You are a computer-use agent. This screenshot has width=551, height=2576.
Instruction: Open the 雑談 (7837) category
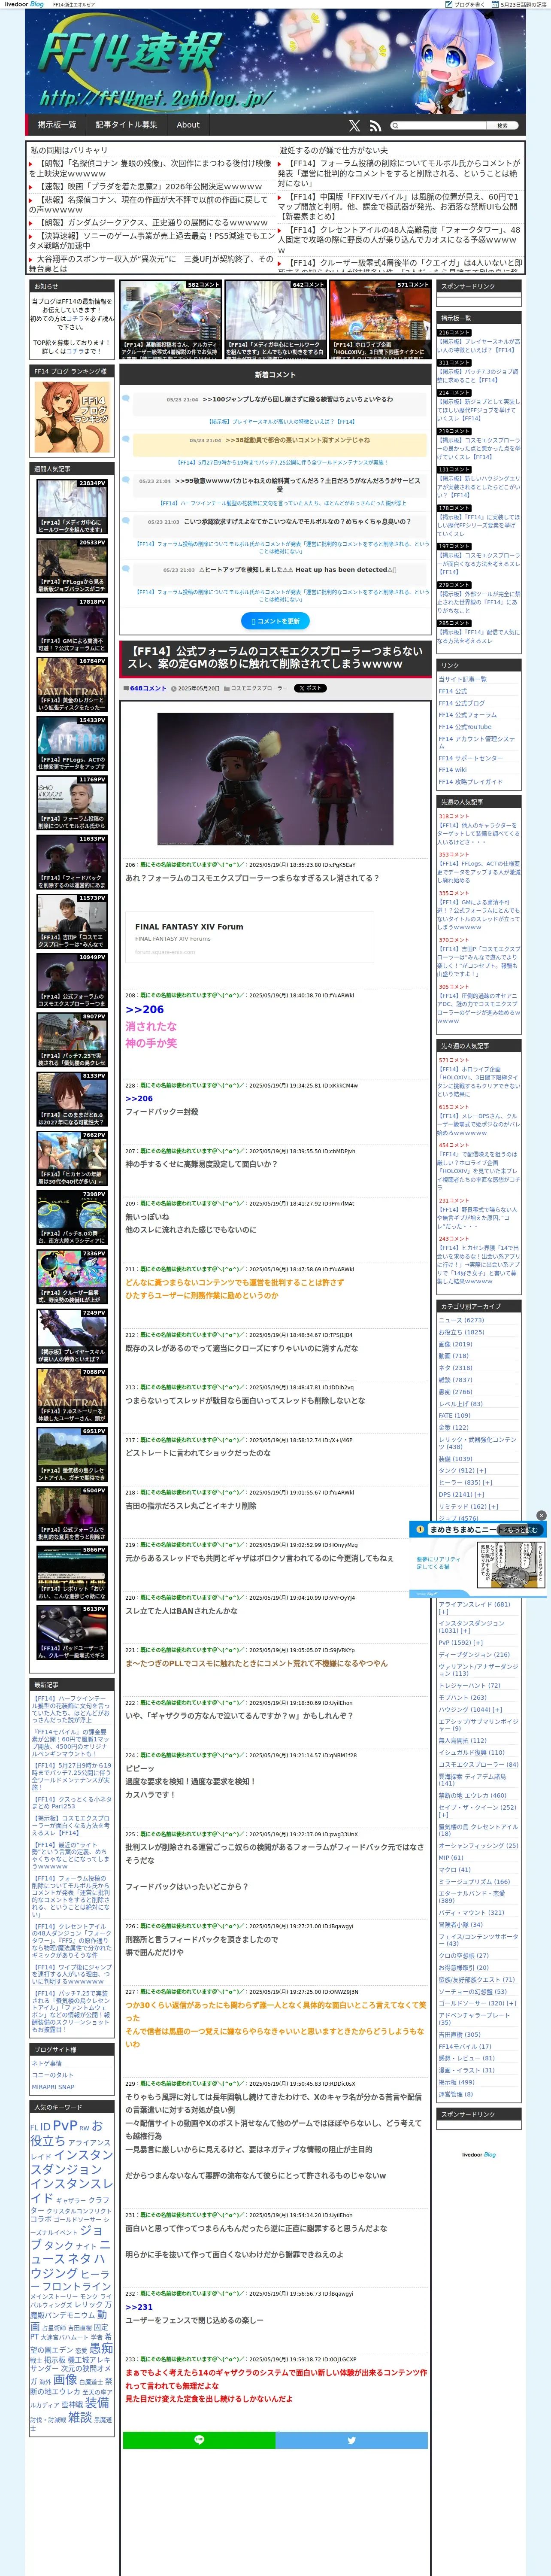coord(455,1380)
